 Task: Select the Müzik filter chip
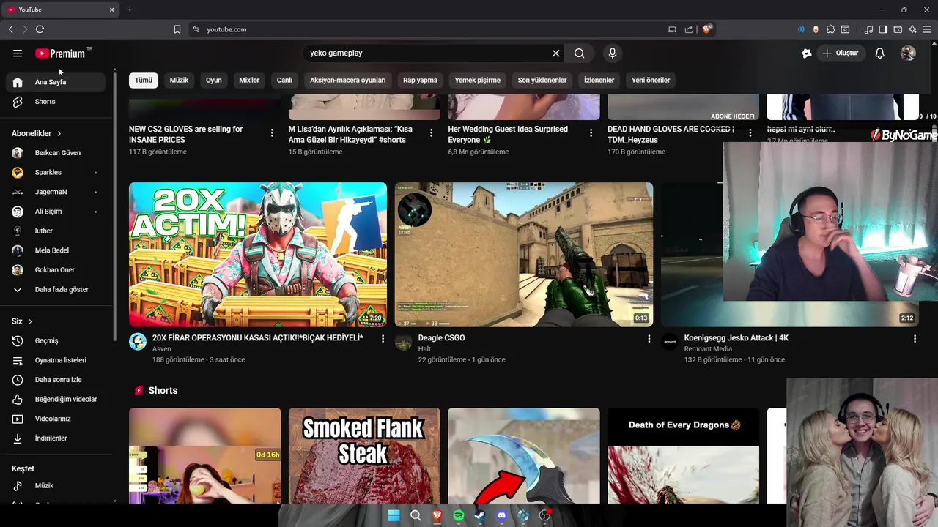click(x=180, y=80)
